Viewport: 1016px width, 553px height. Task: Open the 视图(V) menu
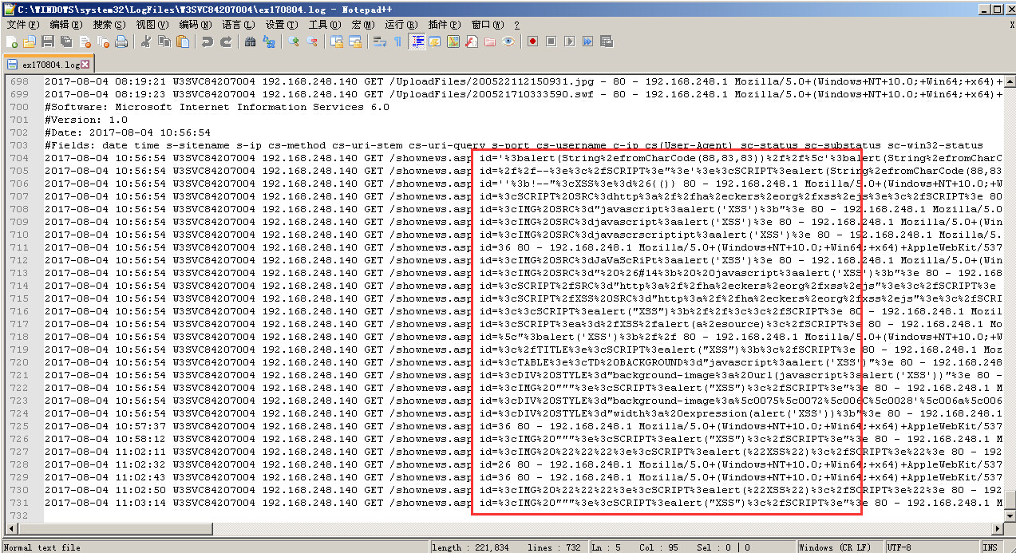[x=152, y=25]
